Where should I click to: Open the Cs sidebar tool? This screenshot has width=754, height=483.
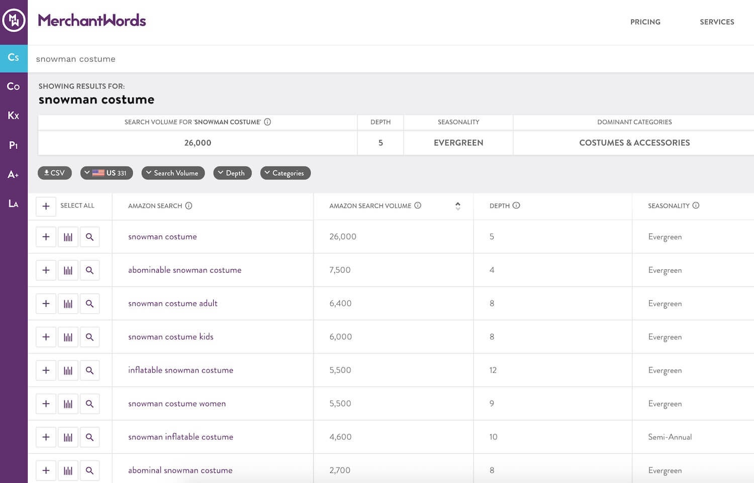(x=14, y=57)
